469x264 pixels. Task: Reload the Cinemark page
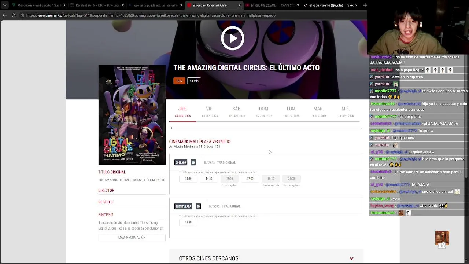[x=14, y=15]
